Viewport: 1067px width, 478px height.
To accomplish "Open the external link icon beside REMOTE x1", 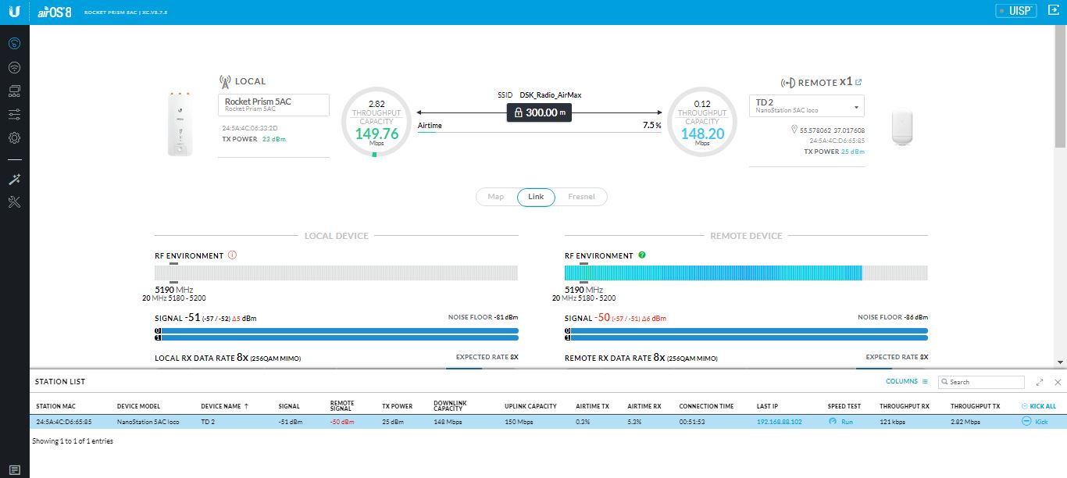I will coord(859,82).
